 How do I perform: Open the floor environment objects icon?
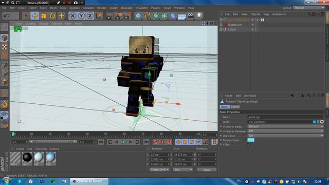(181, 16)
